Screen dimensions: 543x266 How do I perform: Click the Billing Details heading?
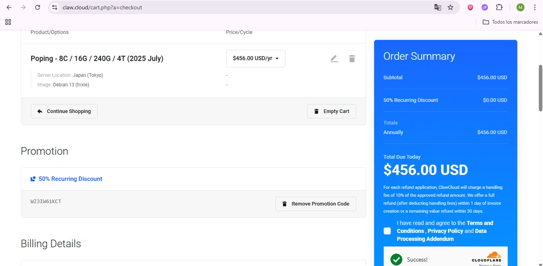tap(51, 244)
